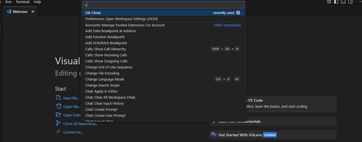Click the New File icon under Start
Image resolution: width=362 pixels, height=142 pixels.
(58, 98)
